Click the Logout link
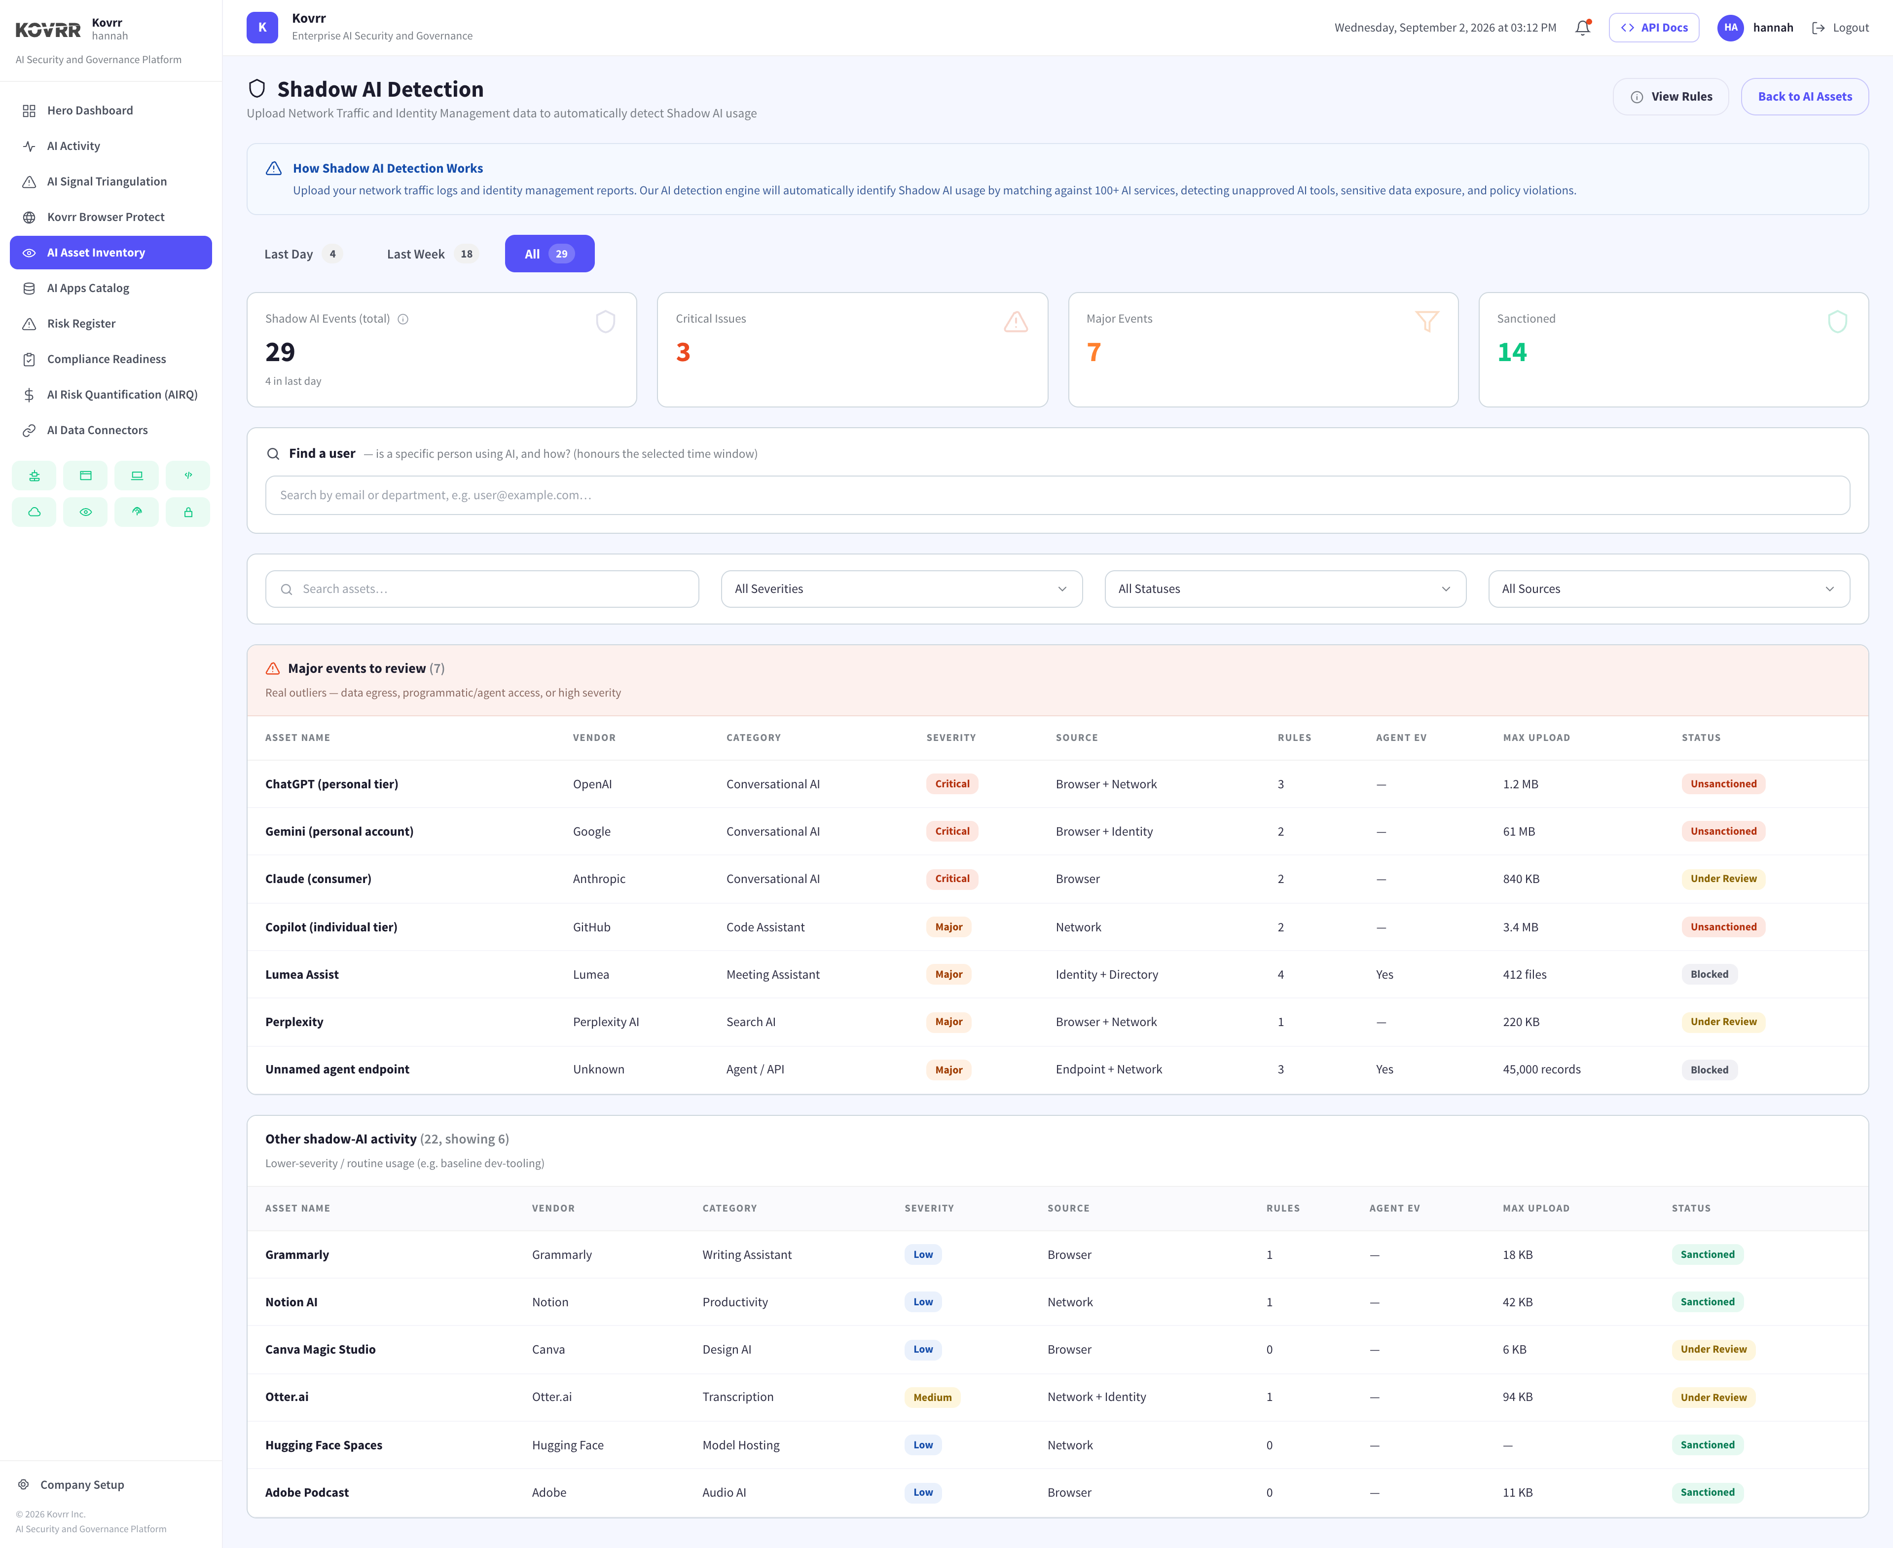 [1840, 28]
